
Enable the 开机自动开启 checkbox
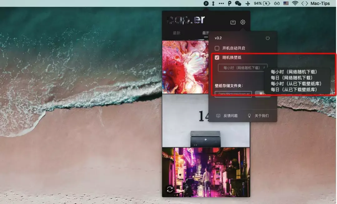[217, 48]
